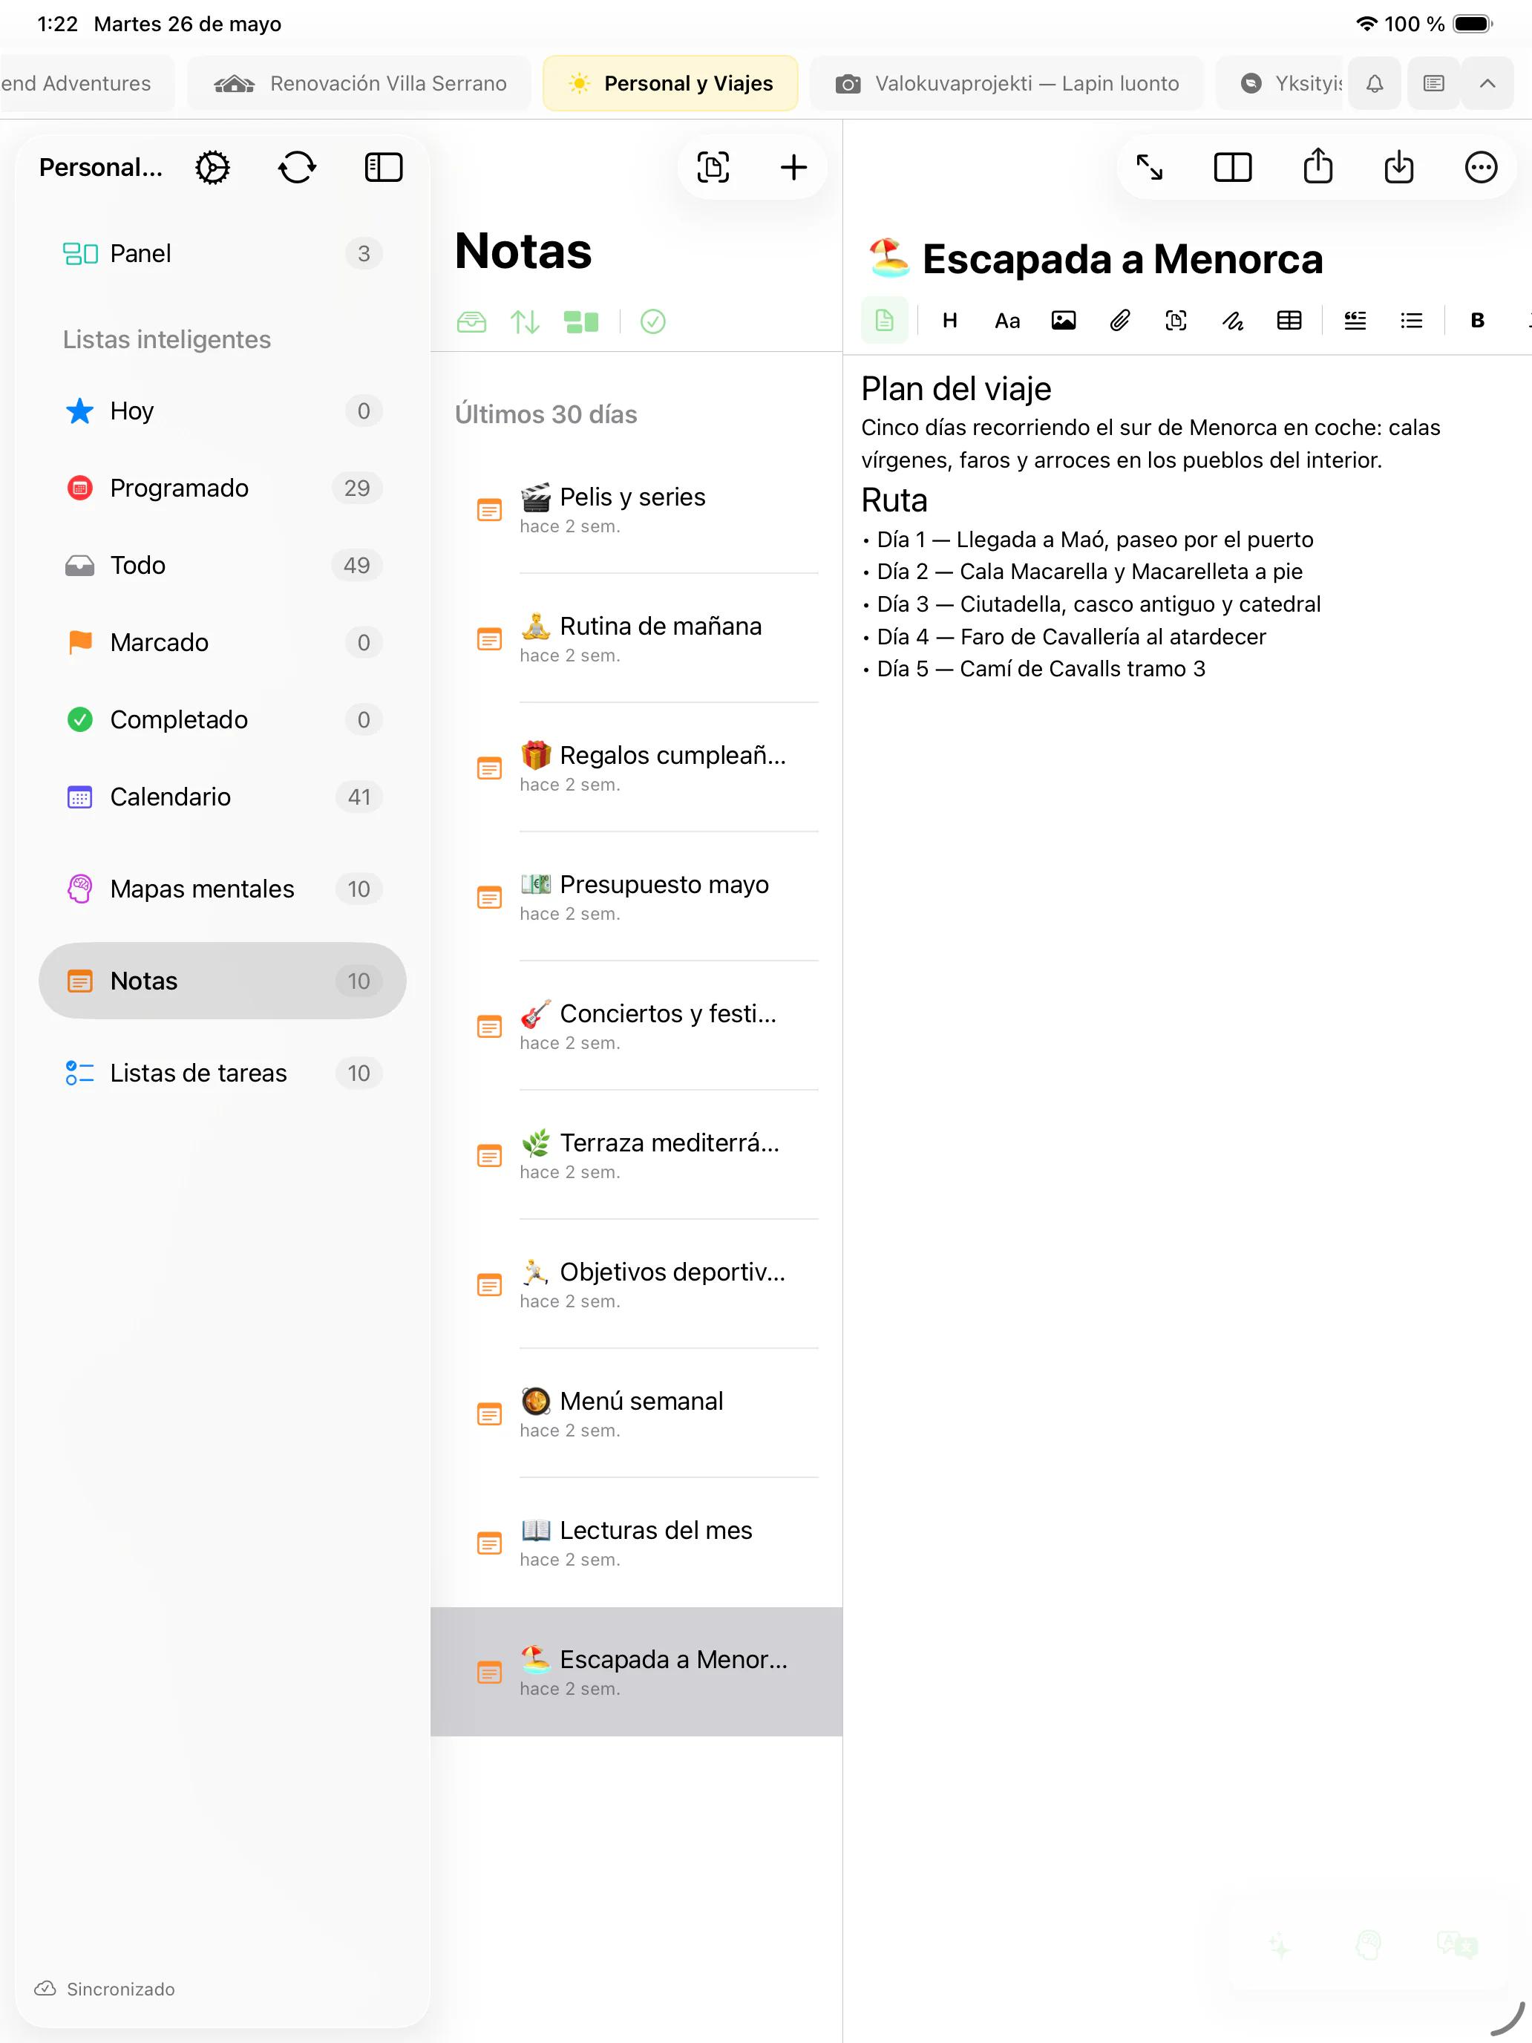The width and height of the screenshot is (1532, 2043).
Task: Open the Calendario view
Action: pyautogui.click(x=222, y=797)
